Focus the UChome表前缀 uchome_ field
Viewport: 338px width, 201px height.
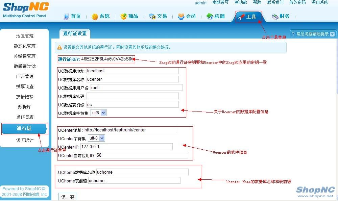pos(134,180)
